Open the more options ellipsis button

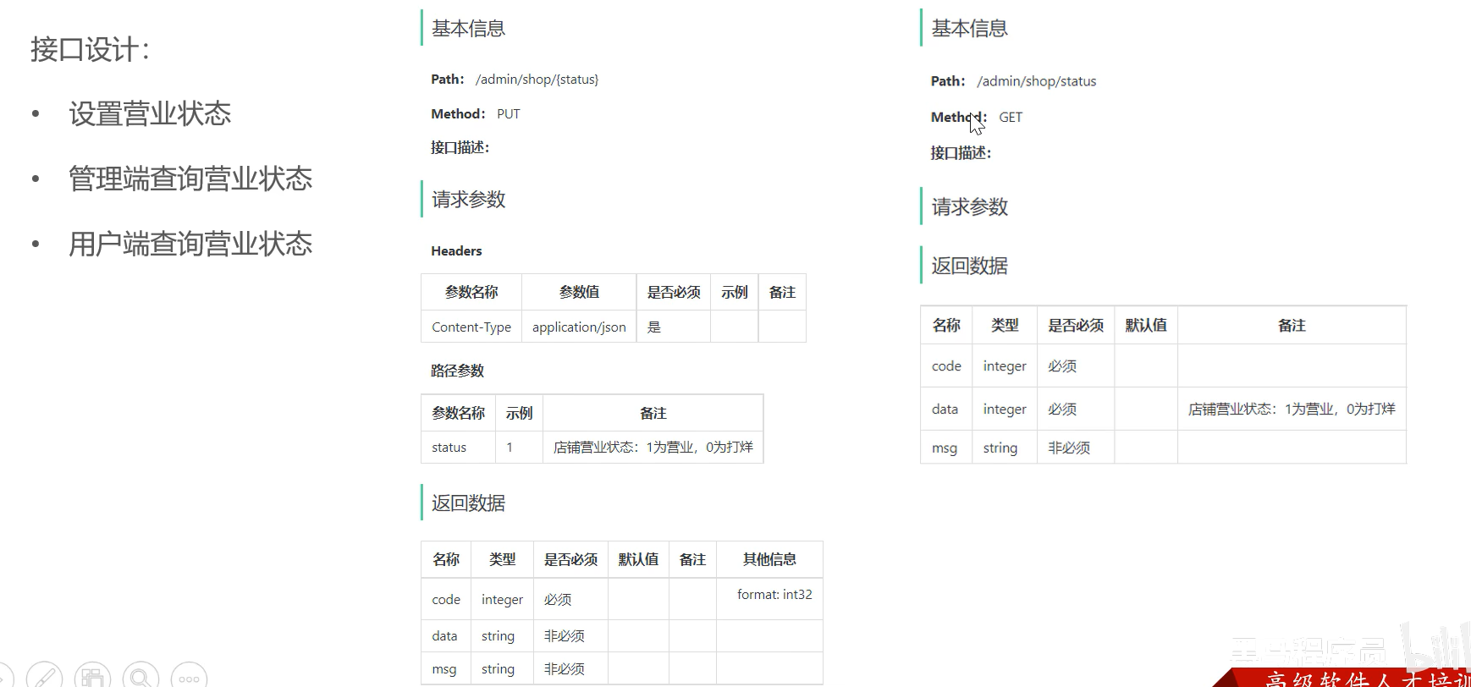click(x=189, y=677)
